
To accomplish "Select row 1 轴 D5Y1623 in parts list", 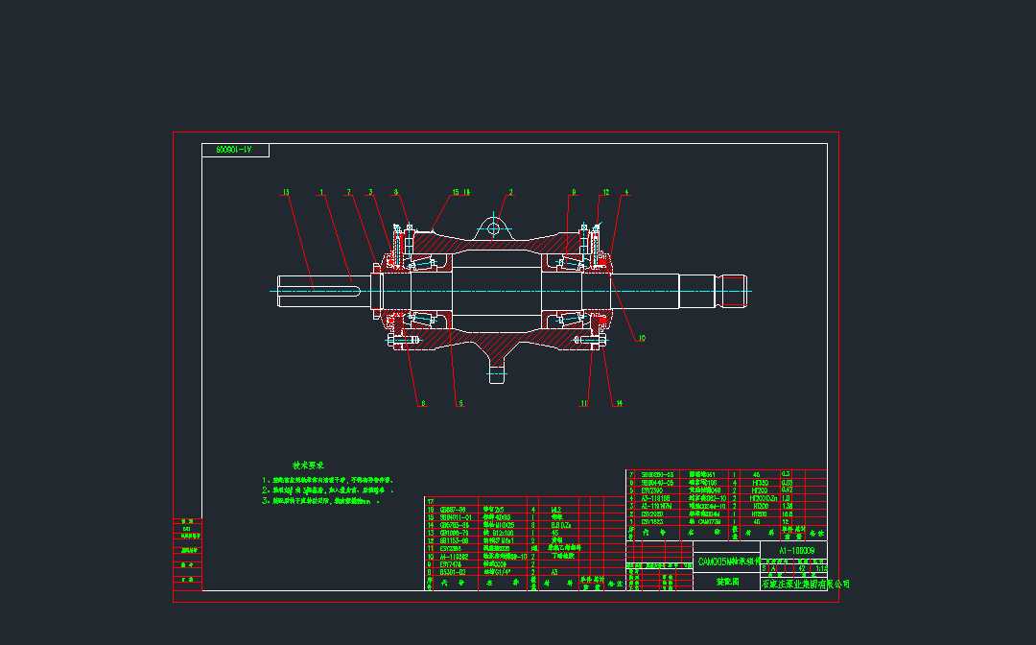I will 657,520.
